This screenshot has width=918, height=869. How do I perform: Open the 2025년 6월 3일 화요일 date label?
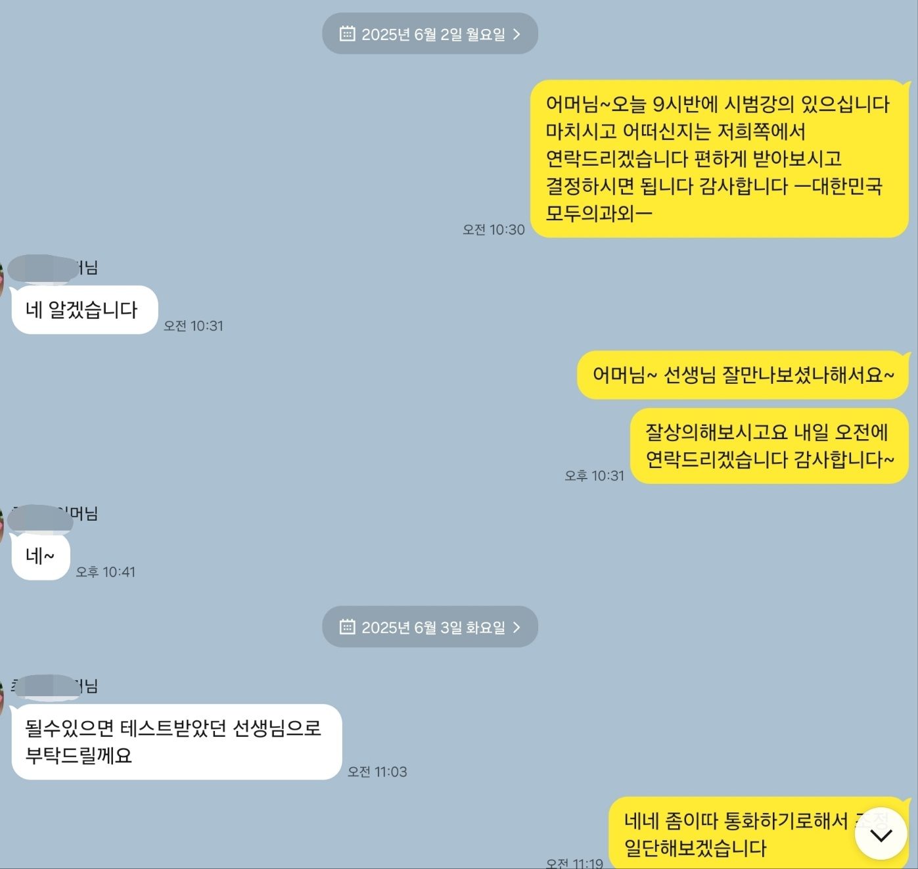tap(430, 626)
